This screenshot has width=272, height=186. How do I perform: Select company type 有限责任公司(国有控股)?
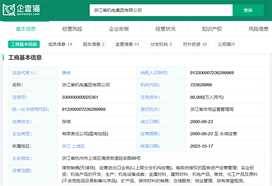tap(85, 134)
